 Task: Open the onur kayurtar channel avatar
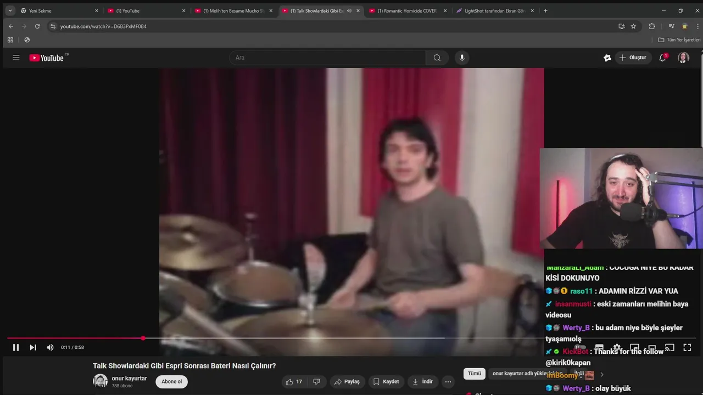tap(101, 381)
